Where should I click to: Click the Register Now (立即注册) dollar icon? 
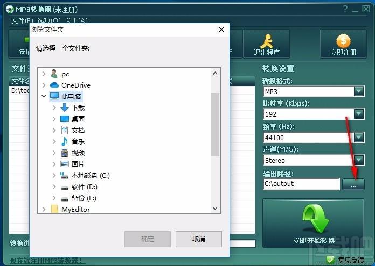[343, 41]
